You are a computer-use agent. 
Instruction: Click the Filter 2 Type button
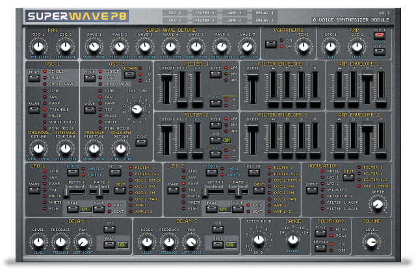[x=215, y=125]
